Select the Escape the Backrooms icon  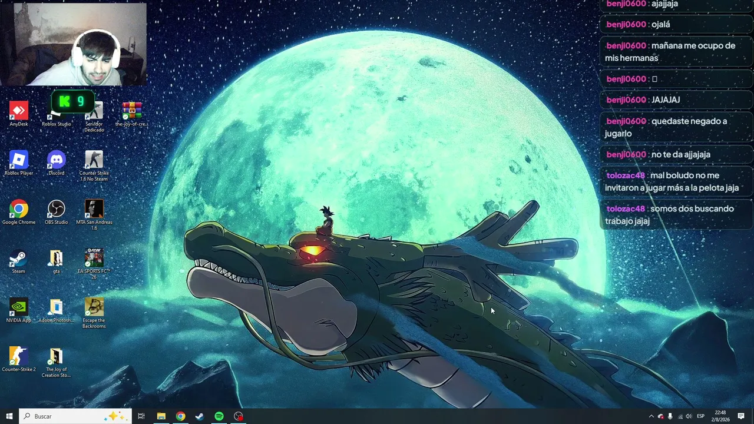coord(94,313)
